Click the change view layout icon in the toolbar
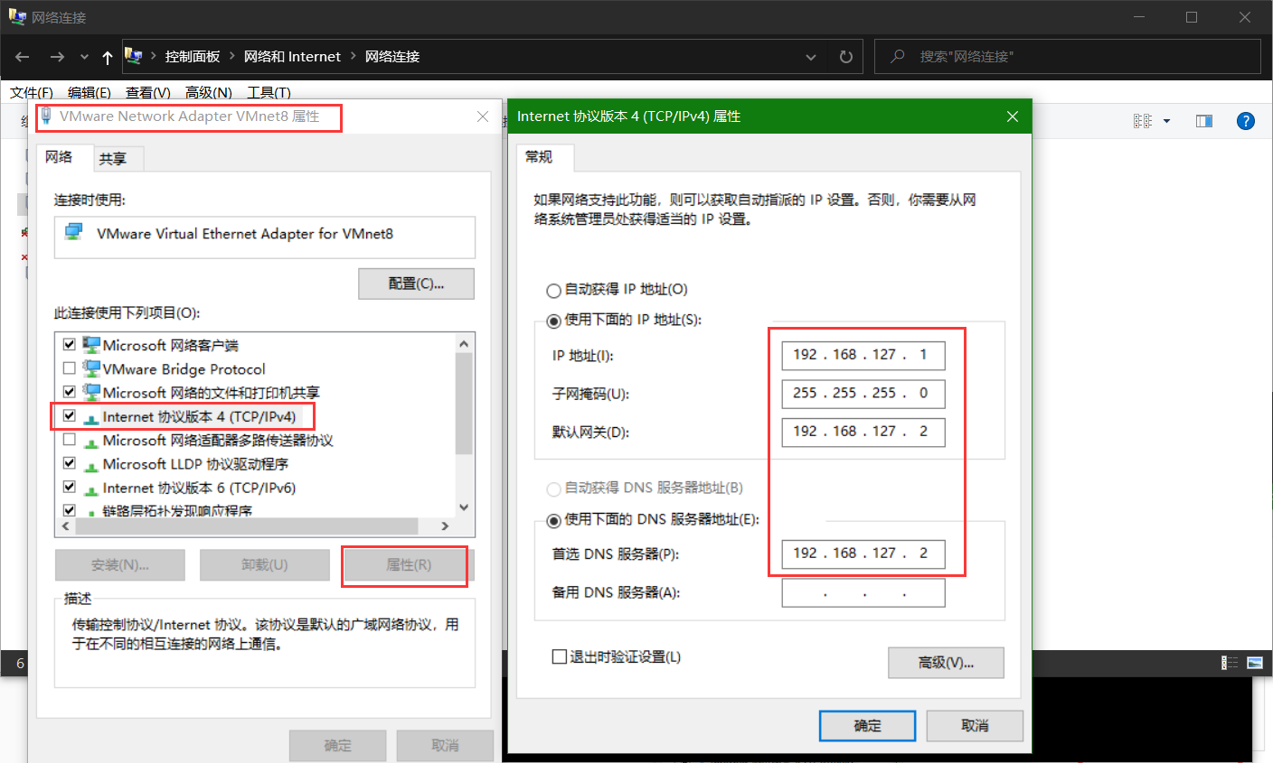Viewport: 1273px width, 763px height. [1143, 121]
